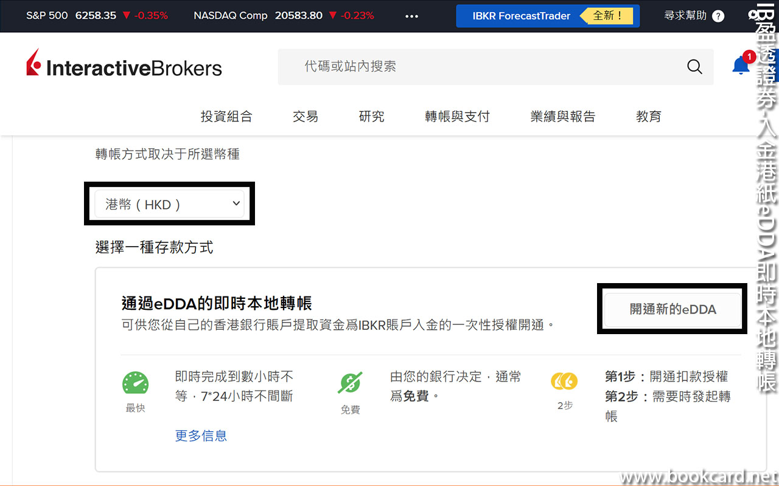The height and width of the screenshot is (486, 779).
Task: Click the yellow two-step coins icon
Action: [564, 382]
